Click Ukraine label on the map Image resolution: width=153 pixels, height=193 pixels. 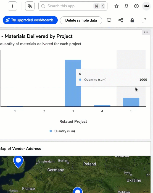coord(134,180)
